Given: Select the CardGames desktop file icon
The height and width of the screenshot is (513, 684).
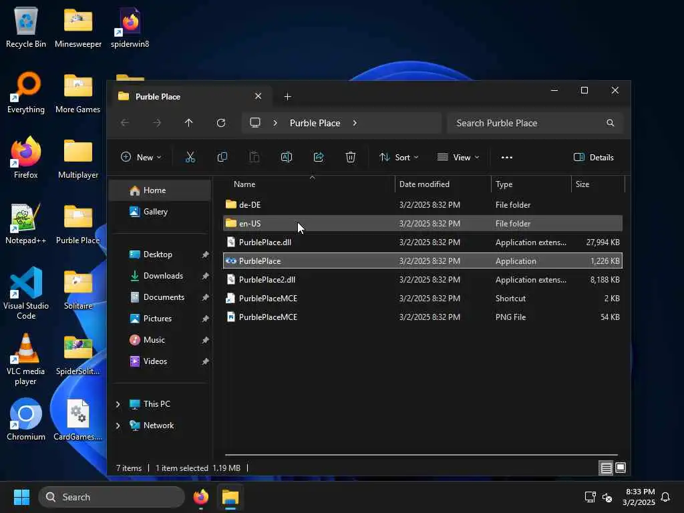Looking at the screenshot, I should click(x=78, y=419).
